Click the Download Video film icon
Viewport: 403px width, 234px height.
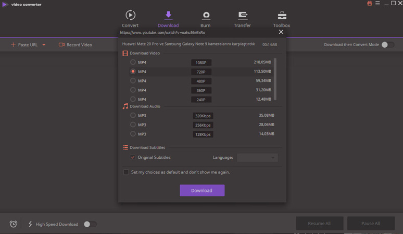tap(125, 53)
